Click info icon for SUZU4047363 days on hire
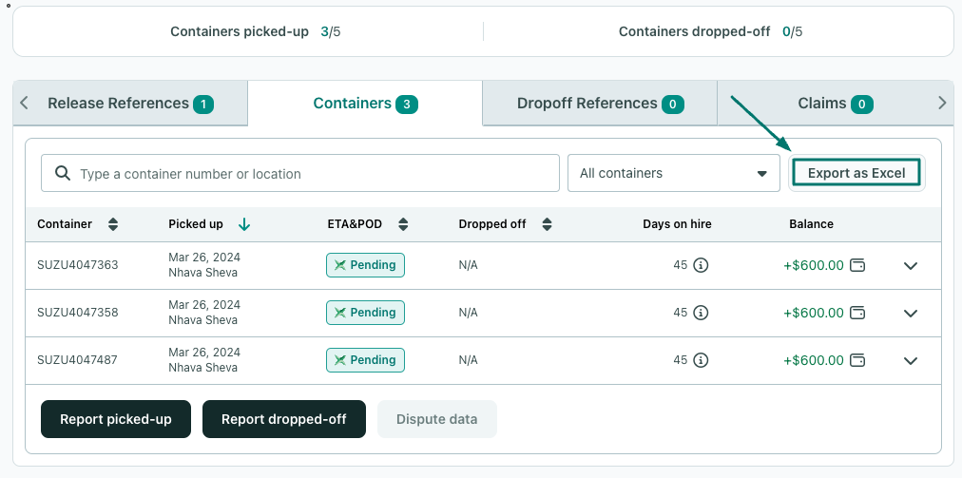 click(701, 265)
